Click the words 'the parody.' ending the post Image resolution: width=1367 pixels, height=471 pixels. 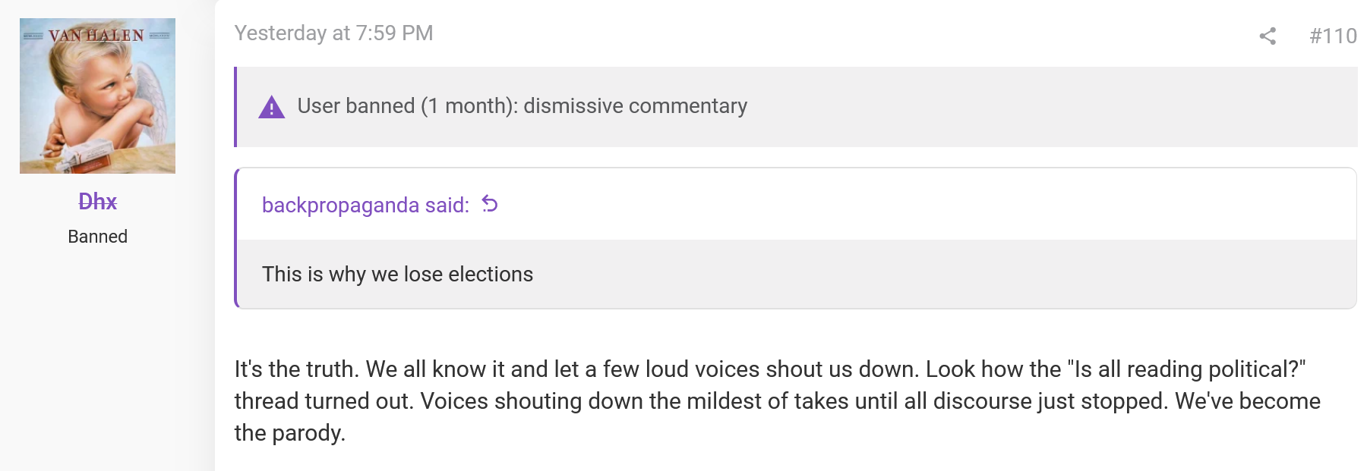[x=290, y=433]
